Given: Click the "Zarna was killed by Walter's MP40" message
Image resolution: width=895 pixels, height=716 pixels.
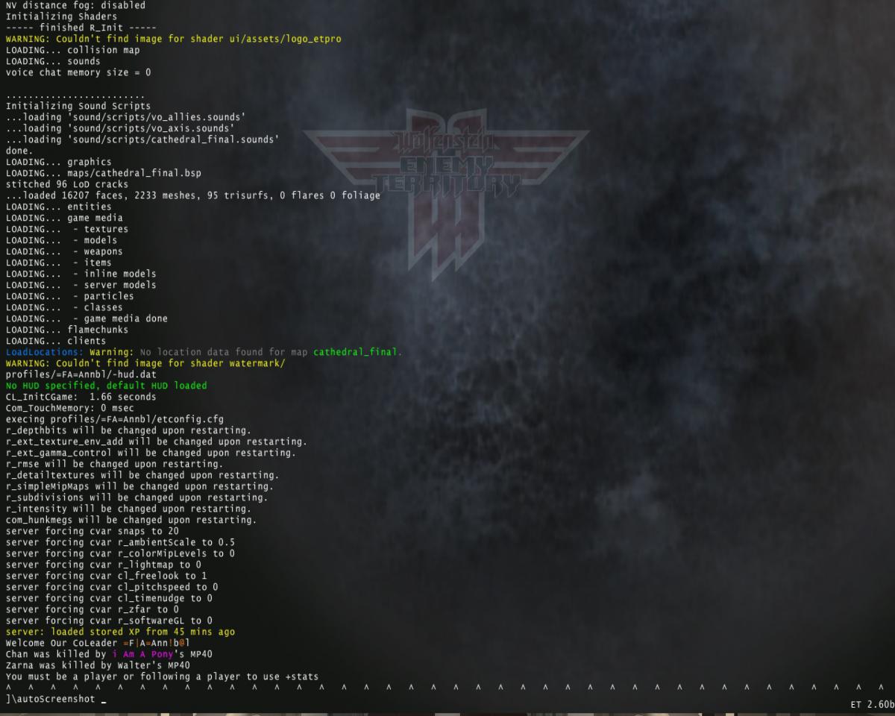Looking at the screenshot, I should point(97,665).
